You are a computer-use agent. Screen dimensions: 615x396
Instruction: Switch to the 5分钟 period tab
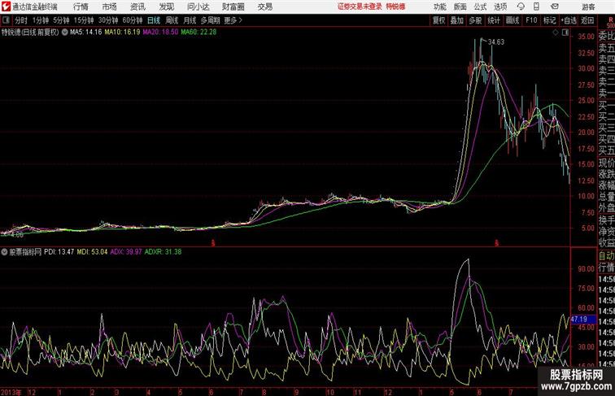click(61, 20)
